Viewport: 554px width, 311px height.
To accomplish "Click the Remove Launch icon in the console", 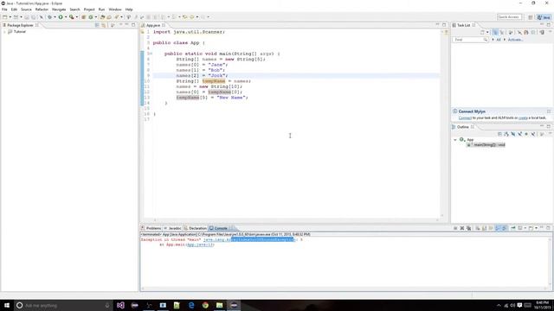I will click(461, 228).
